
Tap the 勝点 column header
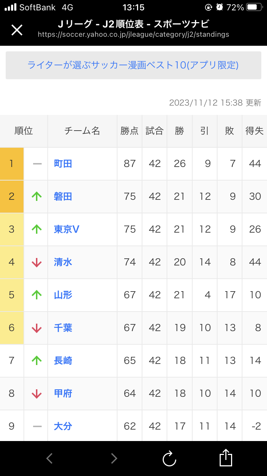tap(130, 131)
